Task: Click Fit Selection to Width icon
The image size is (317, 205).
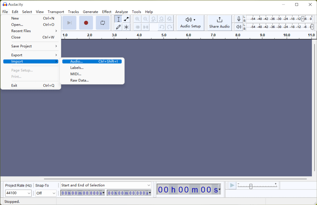Action: [154, 19]
